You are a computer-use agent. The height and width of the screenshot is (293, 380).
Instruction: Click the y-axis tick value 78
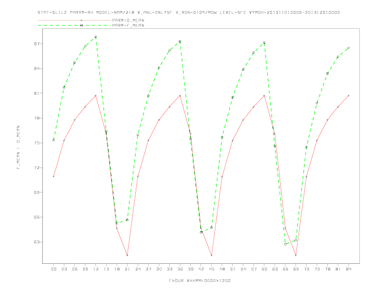click(36, 118)
